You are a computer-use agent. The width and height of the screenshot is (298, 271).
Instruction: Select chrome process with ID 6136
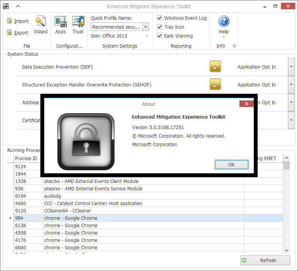click(148, 225)
